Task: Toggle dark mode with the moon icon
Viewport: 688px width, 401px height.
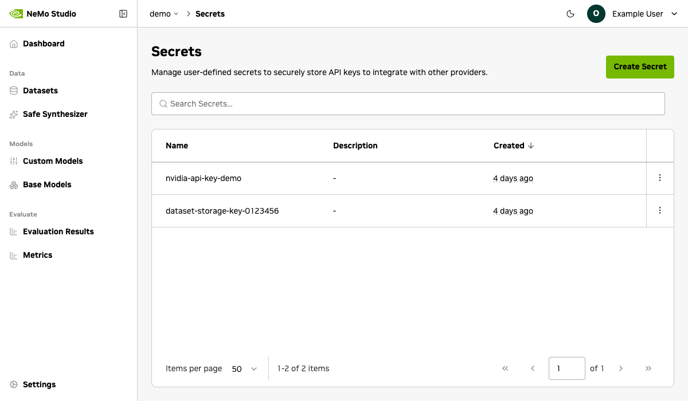Action: click(x=570, y=14)
